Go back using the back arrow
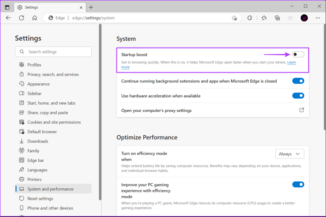 [x=8, y=18]
